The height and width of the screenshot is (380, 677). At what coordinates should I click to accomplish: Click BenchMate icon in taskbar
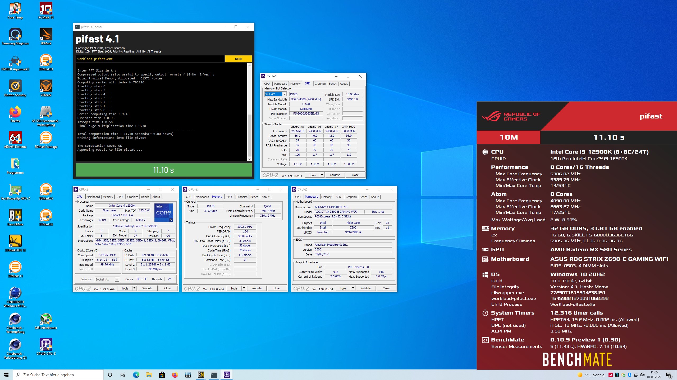201,375
